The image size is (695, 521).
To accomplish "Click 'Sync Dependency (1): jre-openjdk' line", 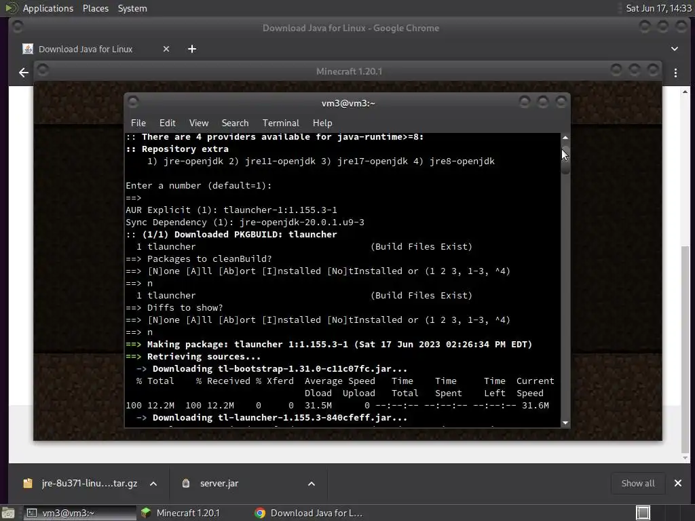I will (x=245, y=223).
